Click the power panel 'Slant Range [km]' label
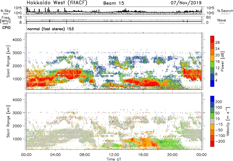 tap(8, 61)
